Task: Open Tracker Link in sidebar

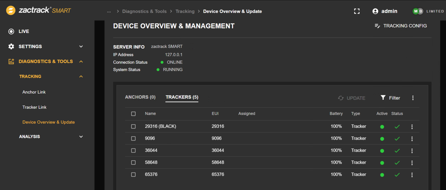Action: pyautogui.click(x=34, y=107)
